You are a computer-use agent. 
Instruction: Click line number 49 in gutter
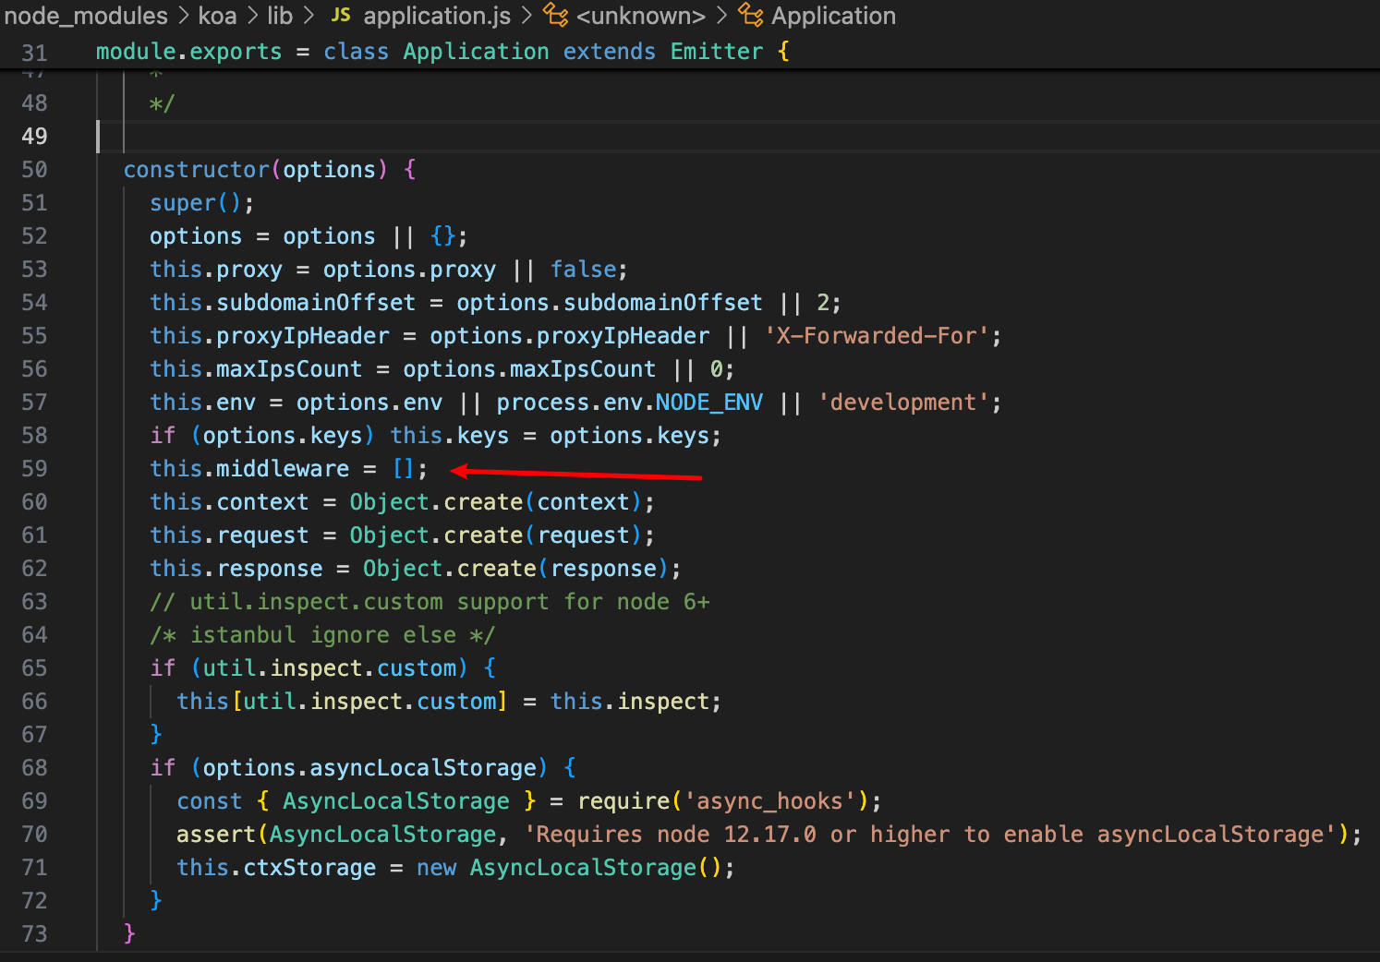[x=34, y=137]
